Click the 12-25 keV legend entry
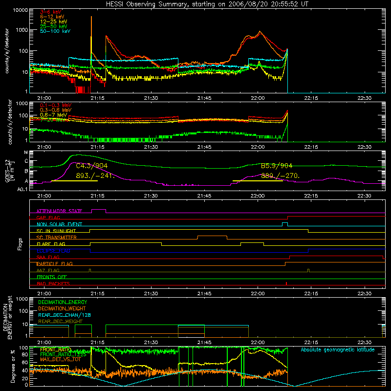391x391 pixels. point(54,22)
